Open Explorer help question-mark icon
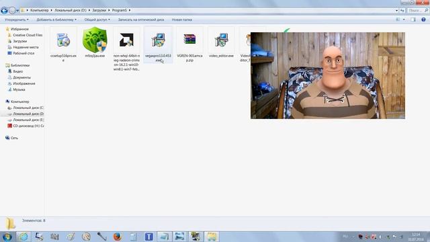 (x=423, y=19)
